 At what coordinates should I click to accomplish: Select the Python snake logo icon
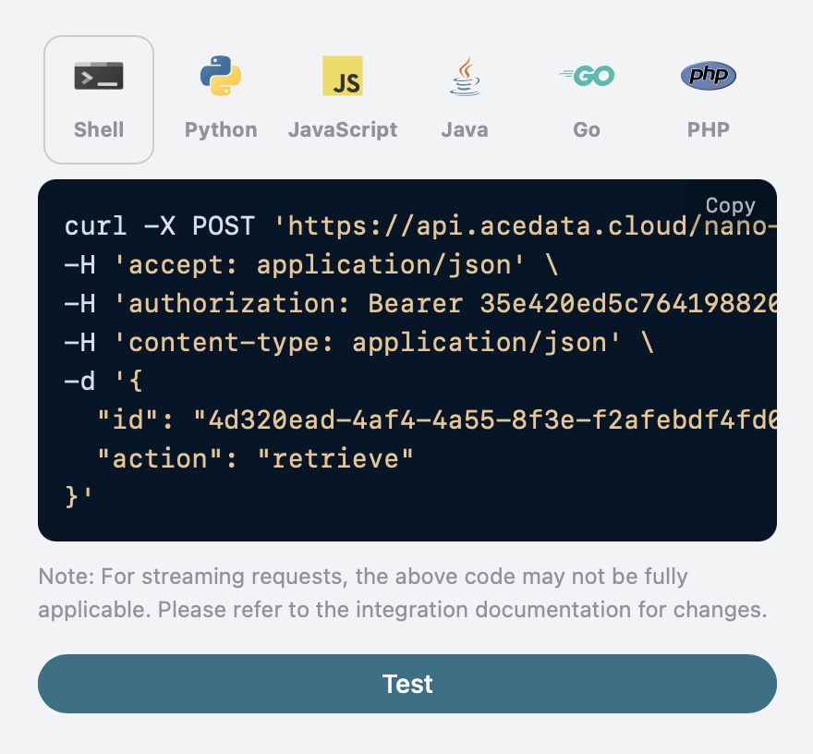pos(221,76)
